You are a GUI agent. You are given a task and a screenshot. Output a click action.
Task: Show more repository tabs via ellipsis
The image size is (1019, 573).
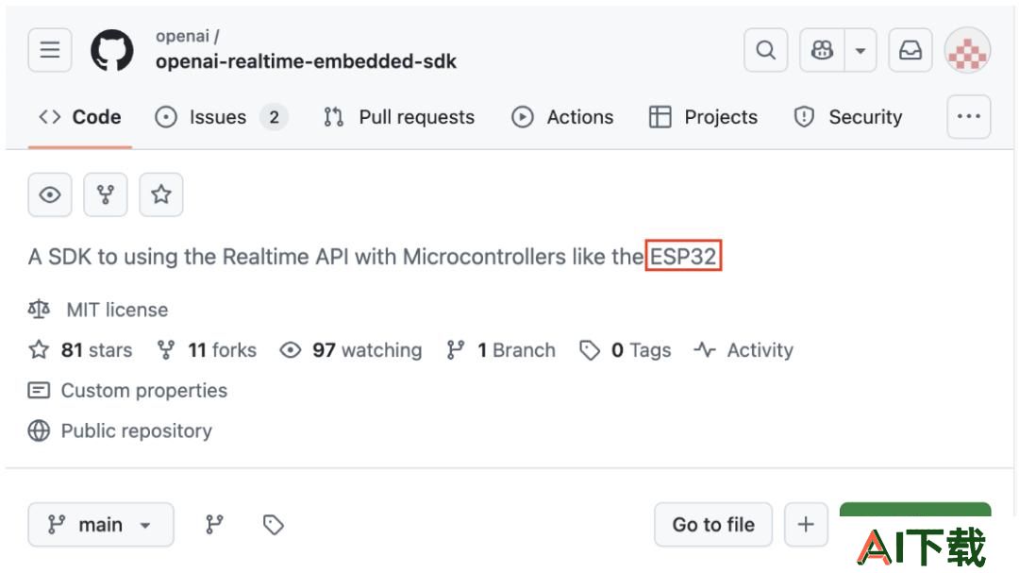968,117
